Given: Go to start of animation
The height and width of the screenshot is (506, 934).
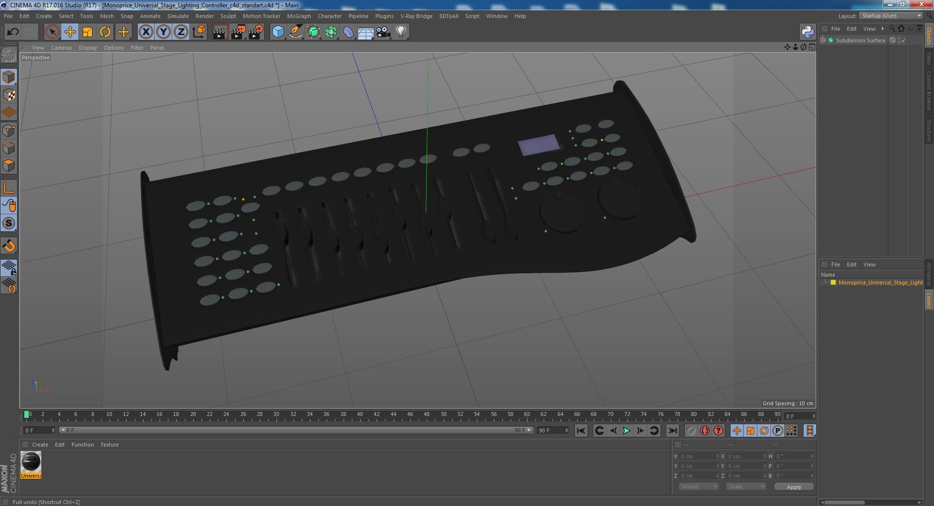Looking at the screenshot, I should tap(581, 431).
